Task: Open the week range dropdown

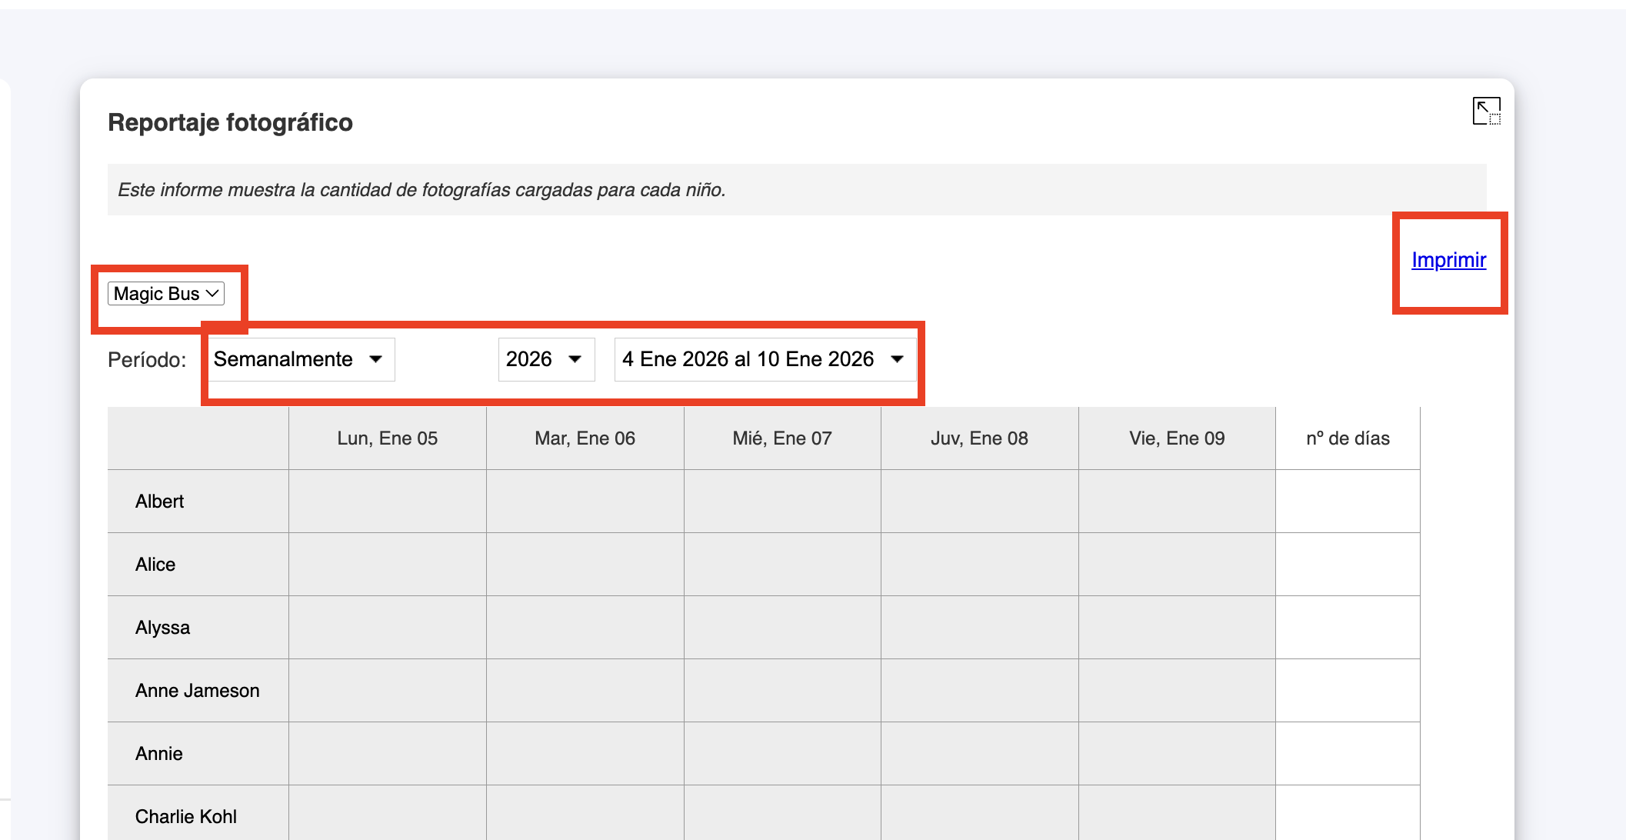Action: [764, 359]
